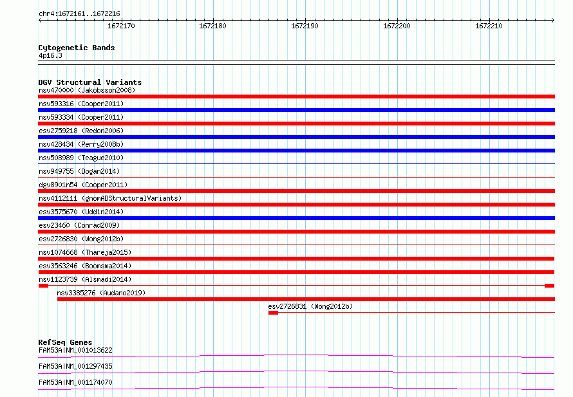This screenshot has height=397, width=573.
Task: Click the red bar under nsv470000
Action: (x=296, y=97)
